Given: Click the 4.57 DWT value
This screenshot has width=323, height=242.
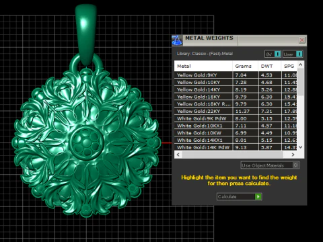Looking at the screenshot, I should pos(266,126).
